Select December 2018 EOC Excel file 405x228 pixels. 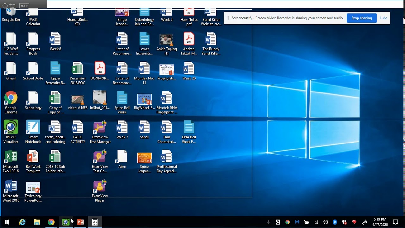(x=78, y=73)
